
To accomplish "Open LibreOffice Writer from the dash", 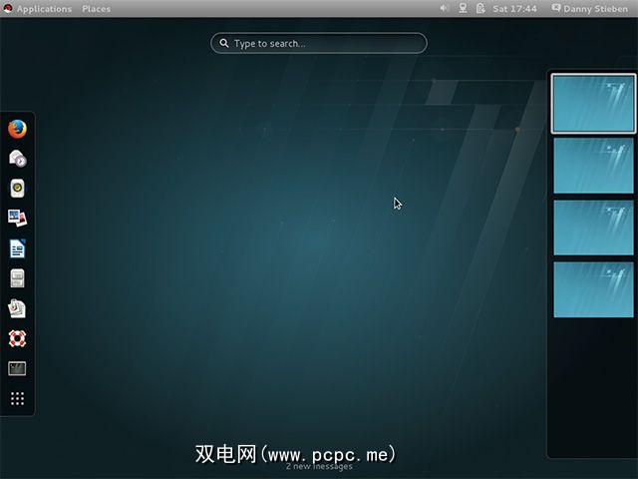I will [x=17, y=248].
